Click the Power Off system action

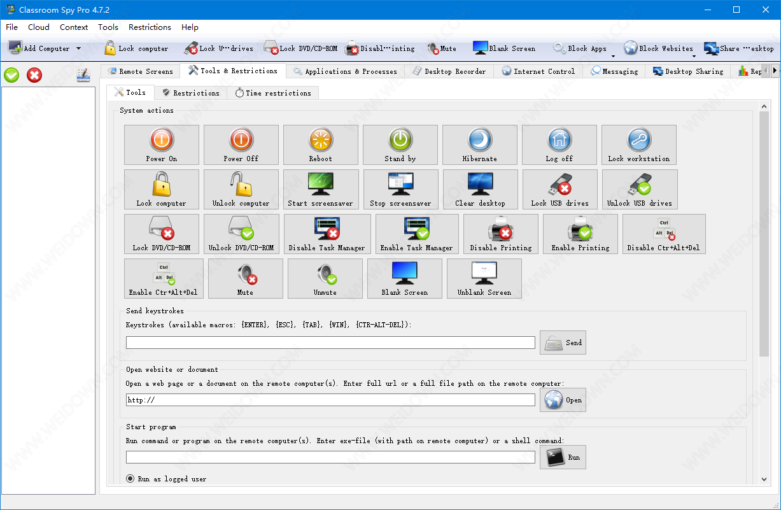coord(241,145)
